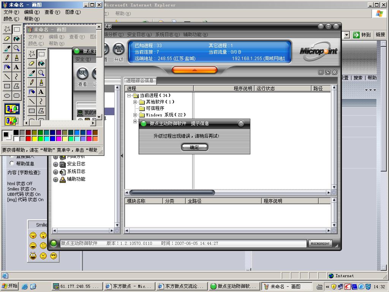
Task: Open Paint's 编辑(E) menu
Action: [32, 12]
